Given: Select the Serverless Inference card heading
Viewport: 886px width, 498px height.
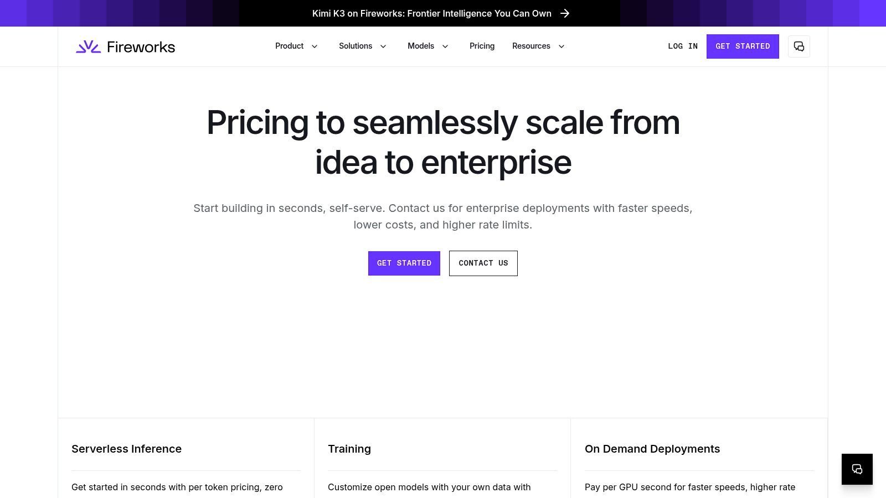Looking at the screenshot, I should 126,449.
